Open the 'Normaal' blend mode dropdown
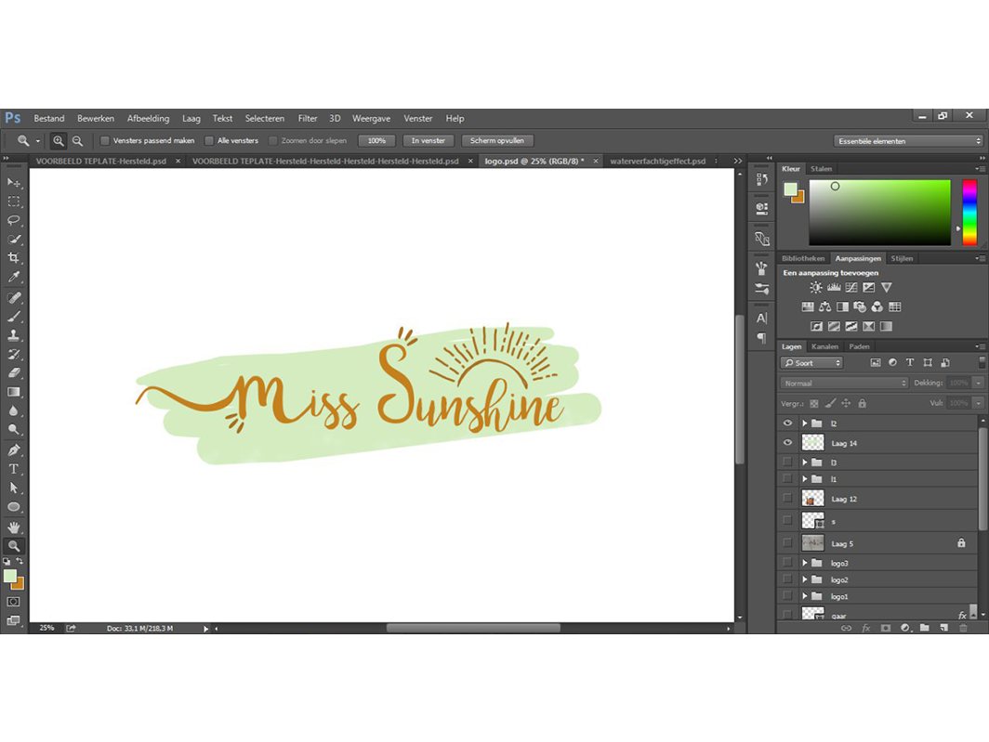The width and height of the screenshot is (989, 742). 845,384
